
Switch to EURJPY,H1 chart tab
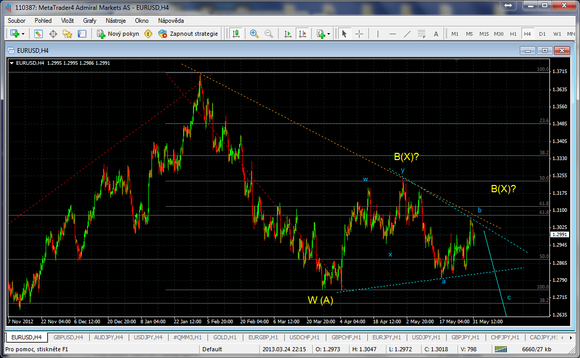point(386,337)
